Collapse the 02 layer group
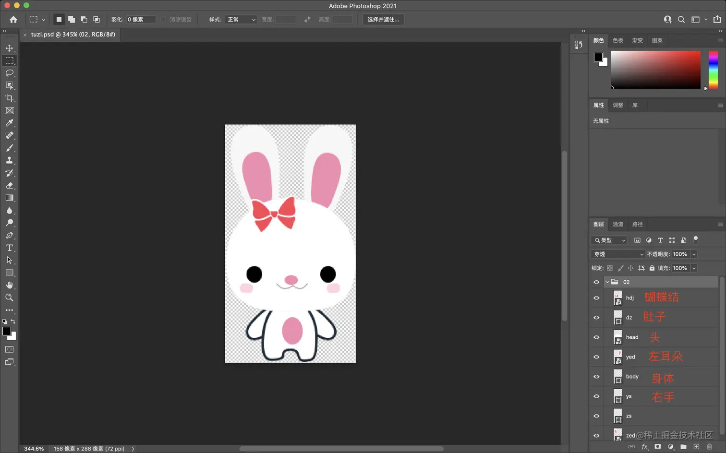The image size is (726, 453). pos(607,282)
